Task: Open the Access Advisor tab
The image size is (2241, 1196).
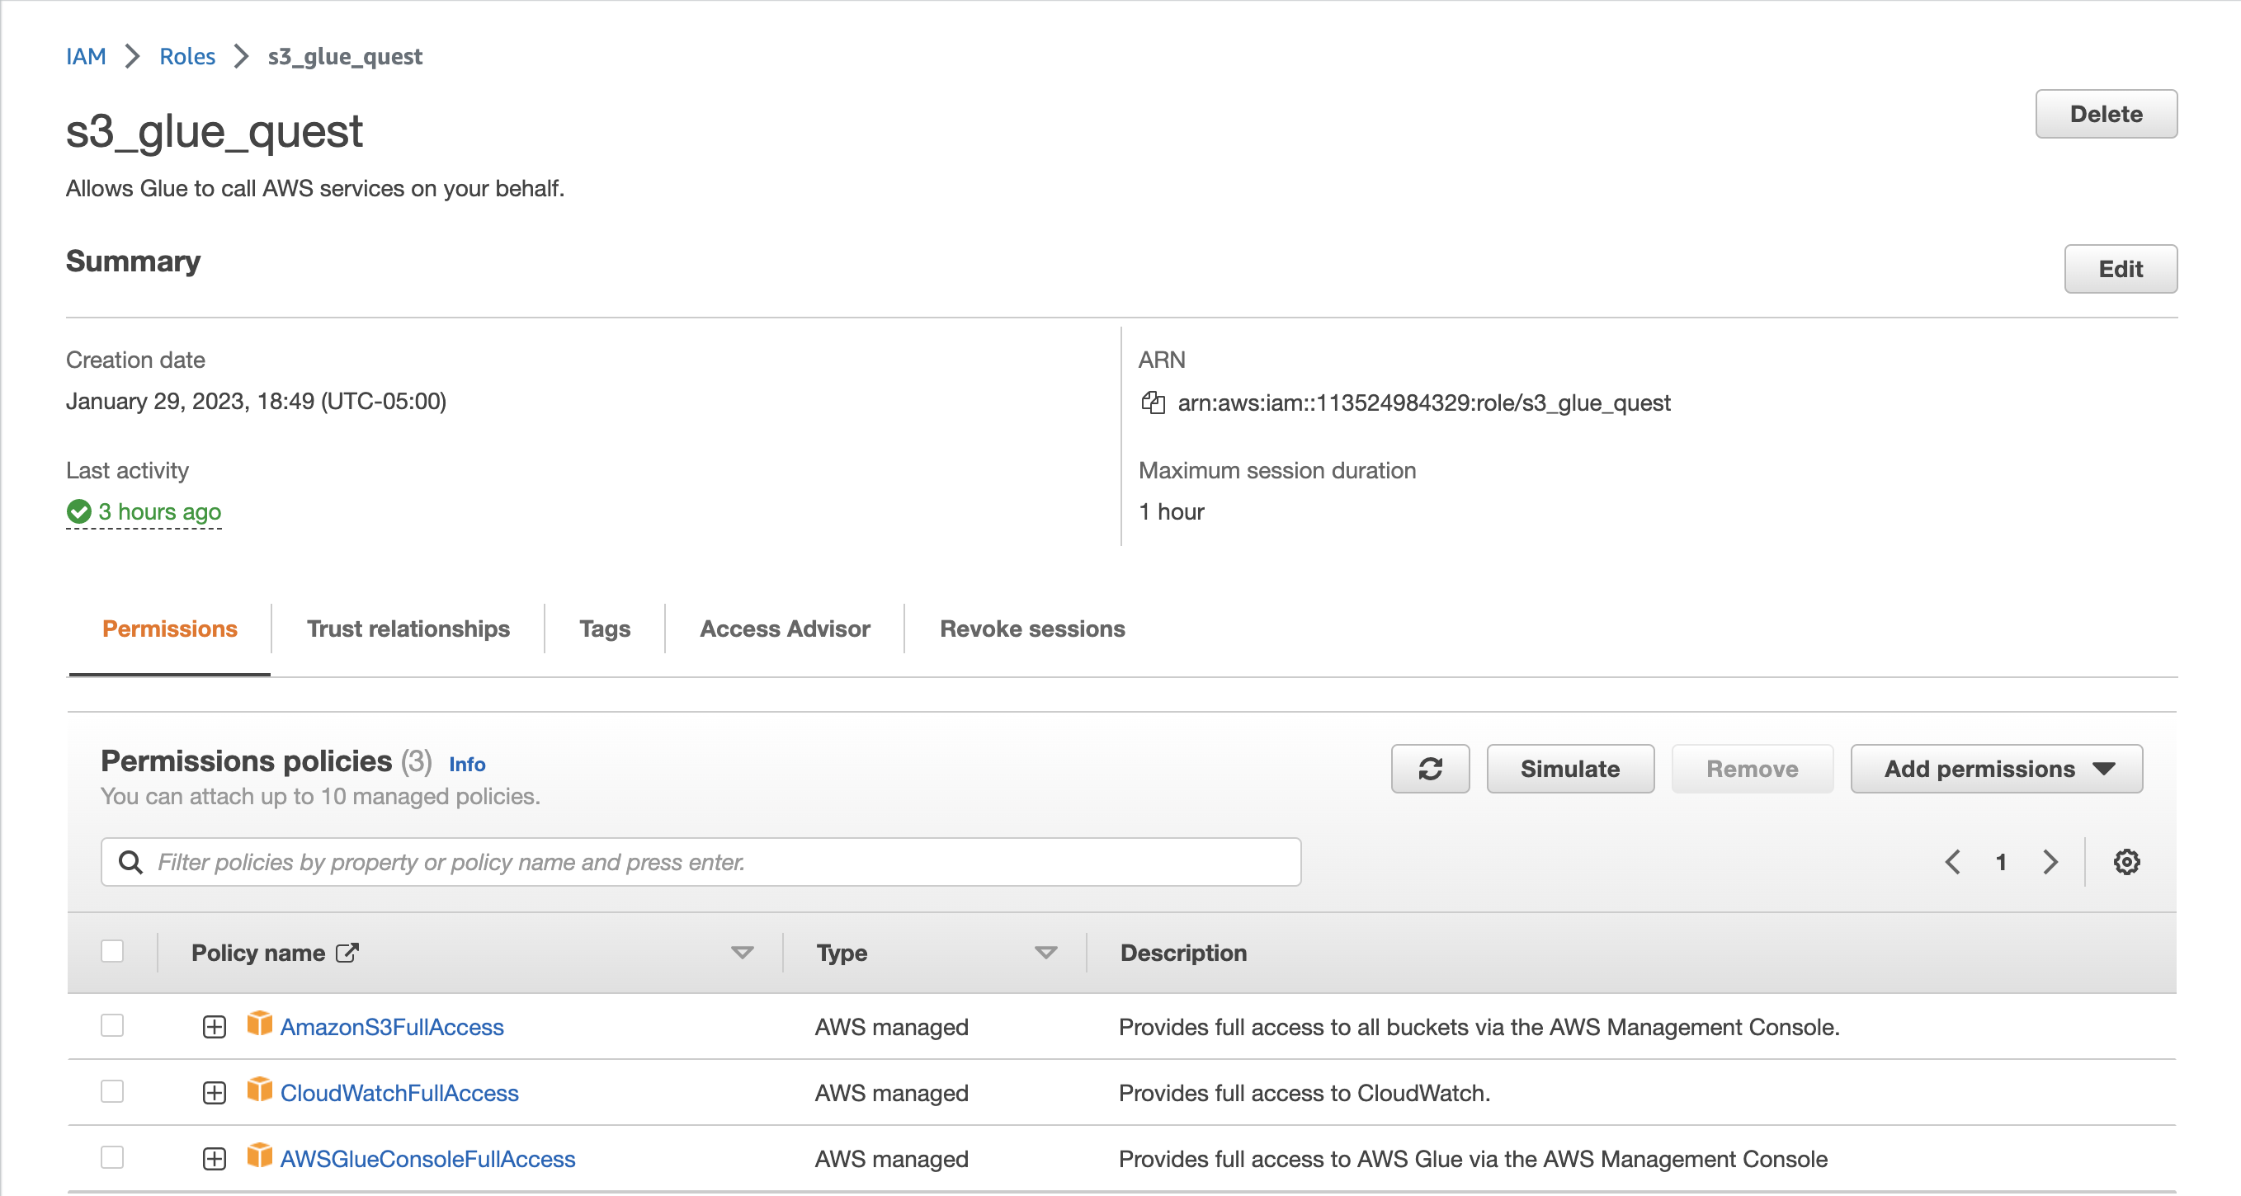Action: 785,629
